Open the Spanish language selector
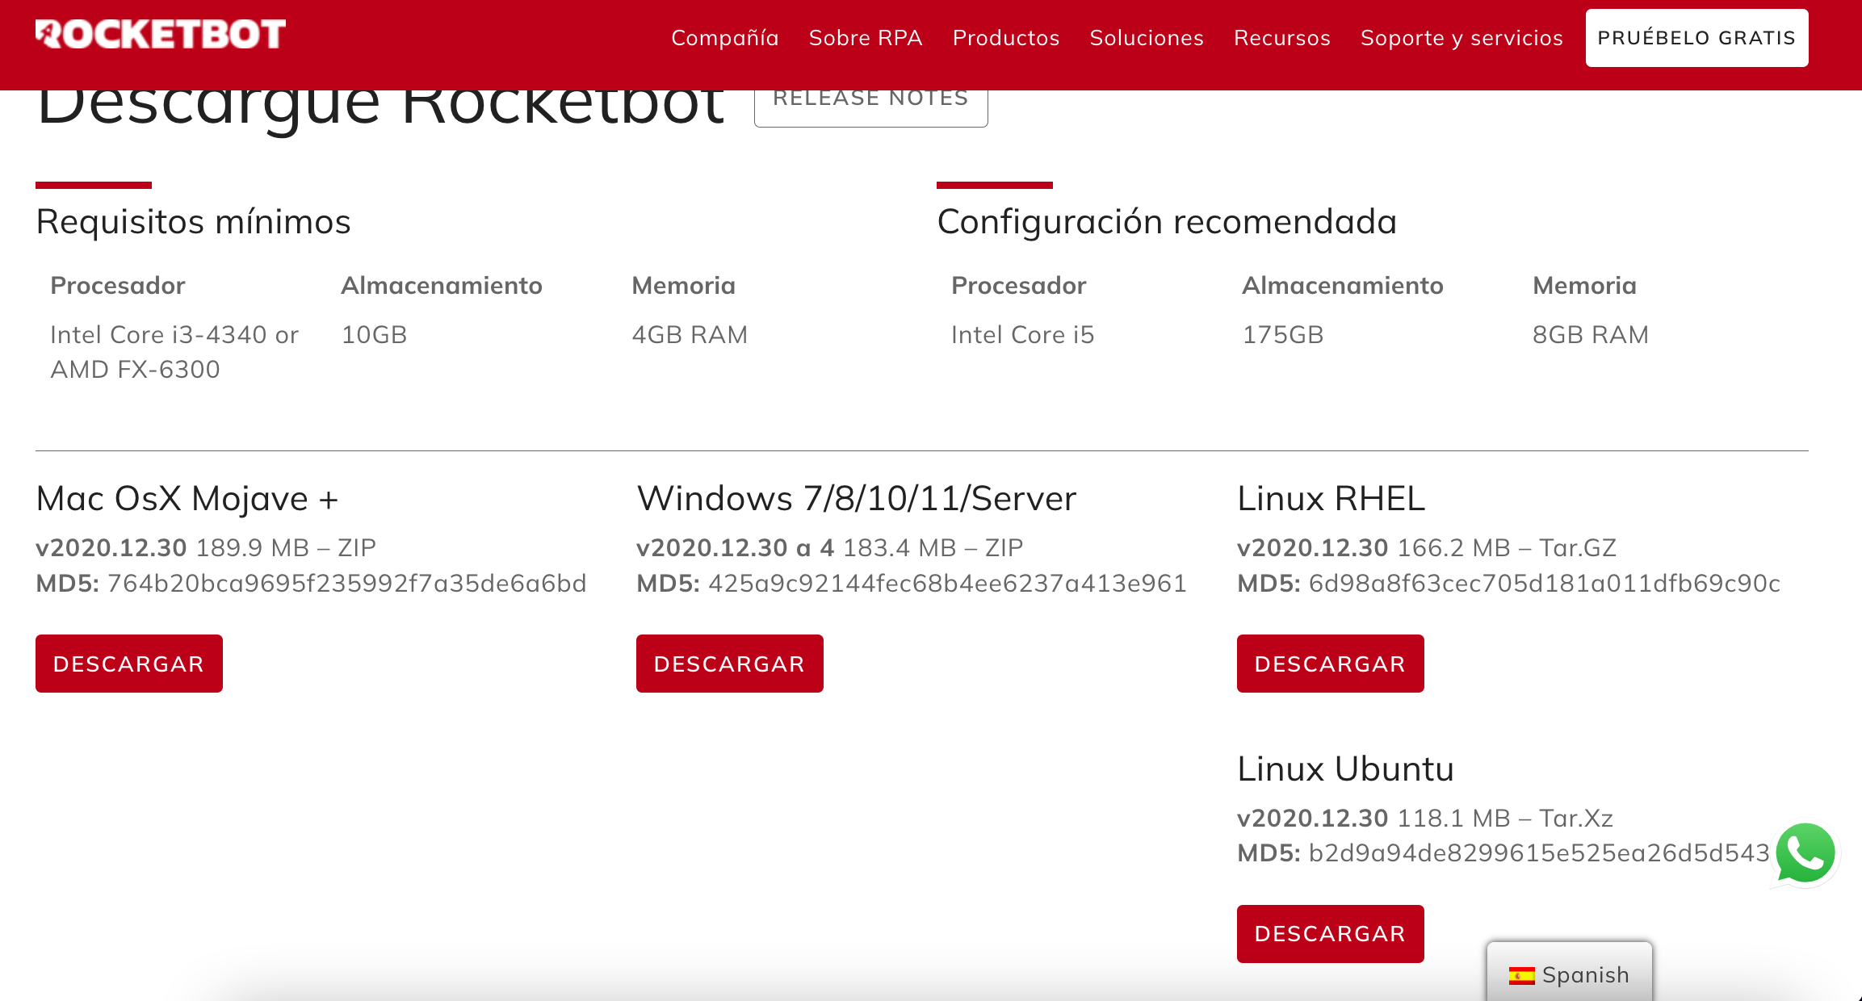The width and height of the screenshot is (1862, 1001). point(1569,973)
